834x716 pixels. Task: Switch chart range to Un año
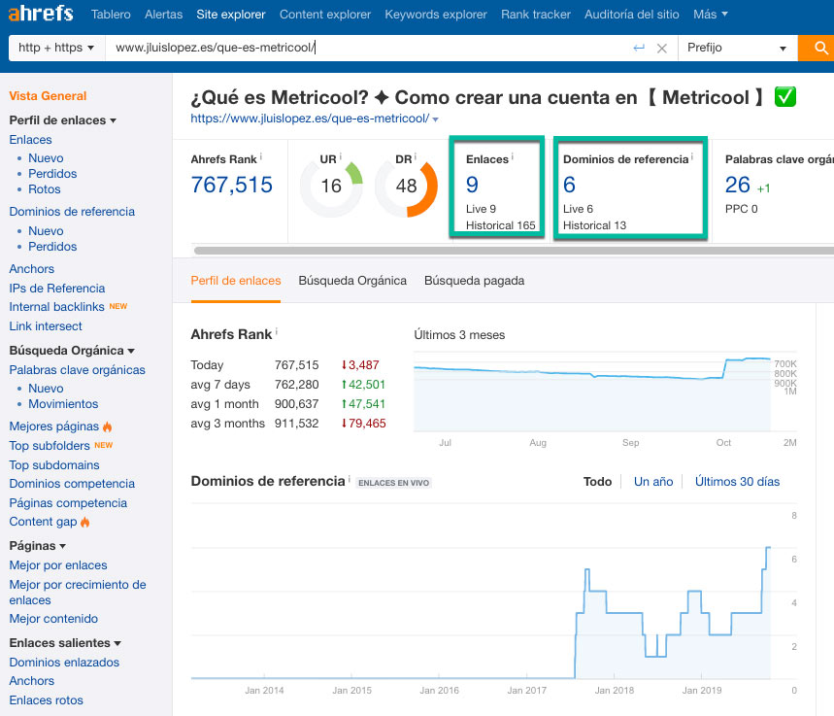(x=653, y=480)
